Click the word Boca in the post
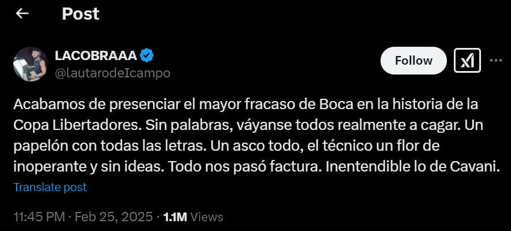The image size is (511, 231). (335, 105)
